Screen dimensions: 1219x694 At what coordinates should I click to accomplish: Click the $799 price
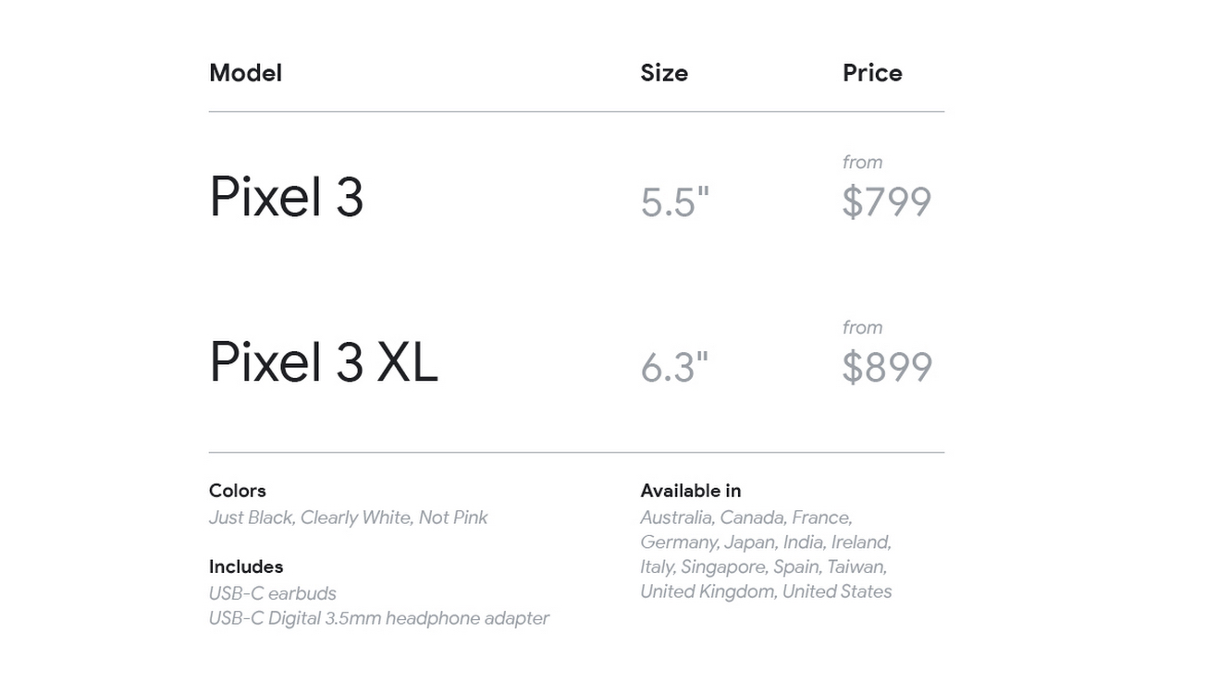[x=886, y=202]
